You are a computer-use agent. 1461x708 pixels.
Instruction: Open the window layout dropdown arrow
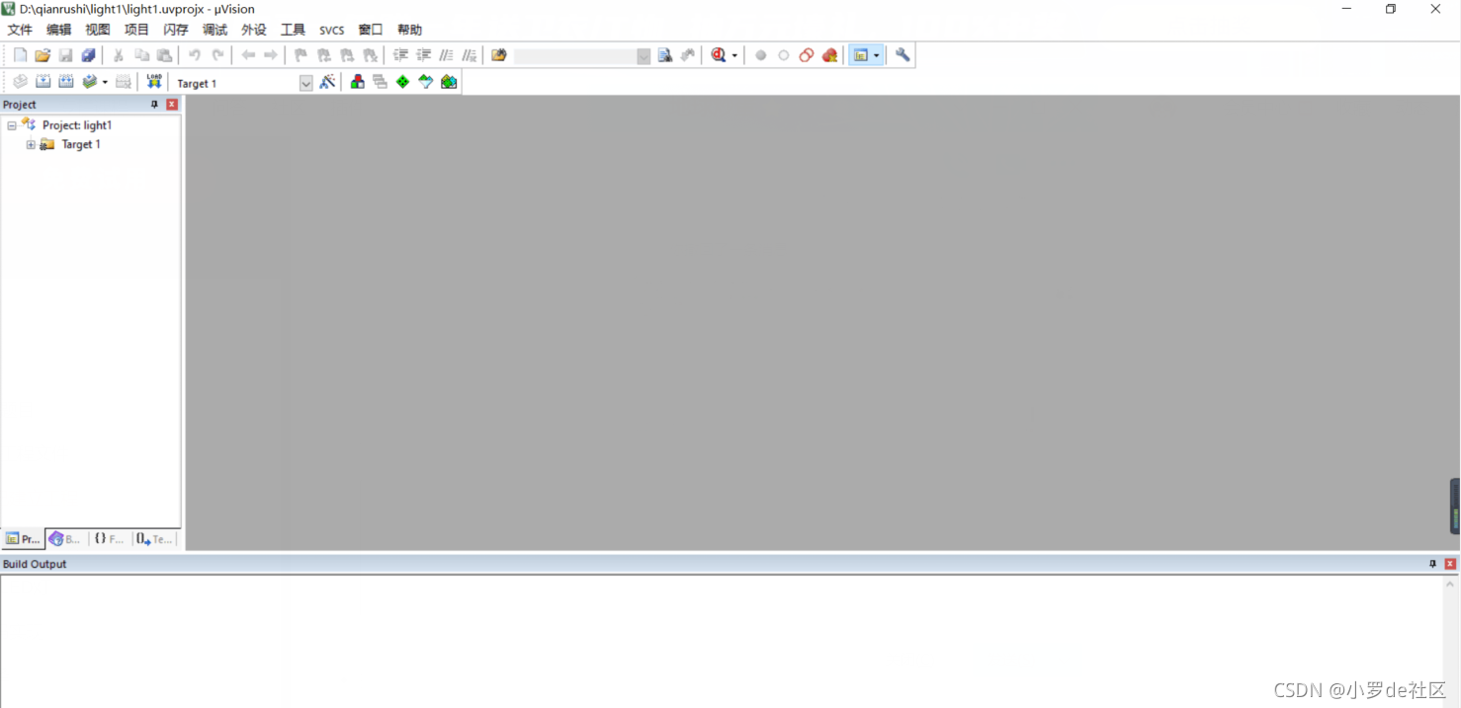pos(877,55)
